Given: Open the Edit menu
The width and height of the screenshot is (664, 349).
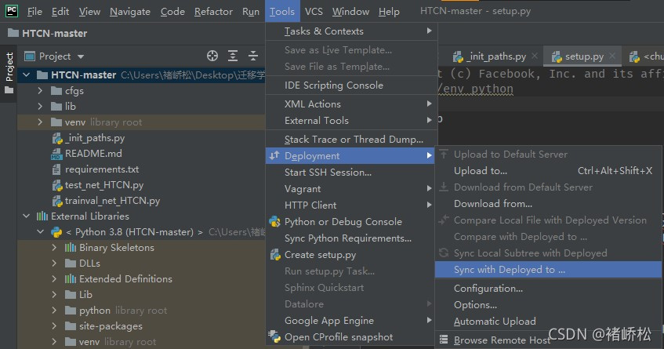Looking at the screenshot, I should [x=60, y=12].
